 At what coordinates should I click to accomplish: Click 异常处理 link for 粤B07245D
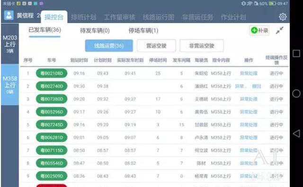pos(249,125)
